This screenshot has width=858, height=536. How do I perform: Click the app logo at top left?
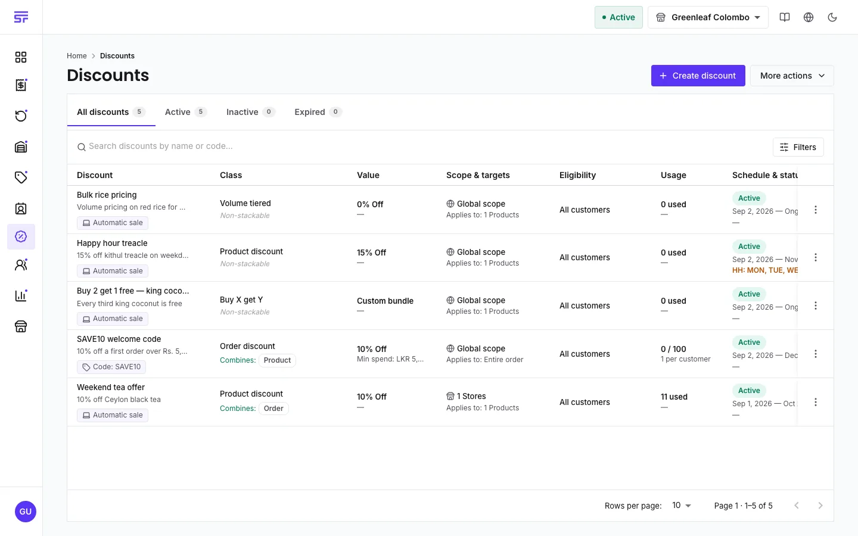click(21, 17)
